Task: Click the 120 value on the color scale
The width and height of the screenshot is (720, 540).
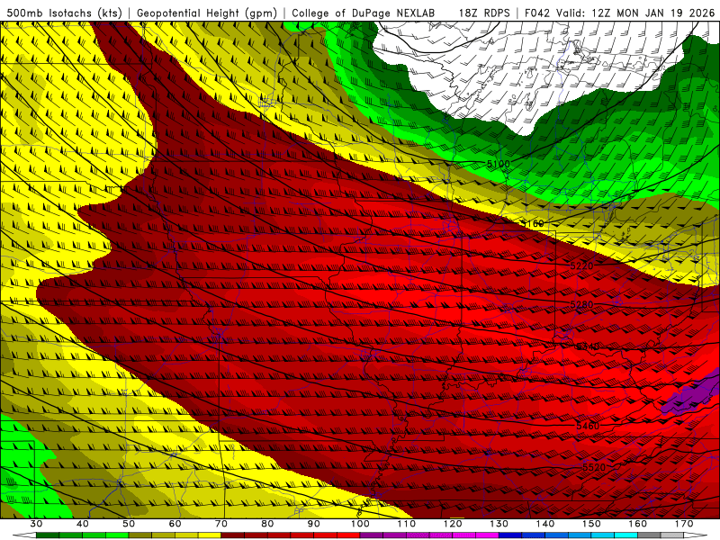Action: pos(453,524)
